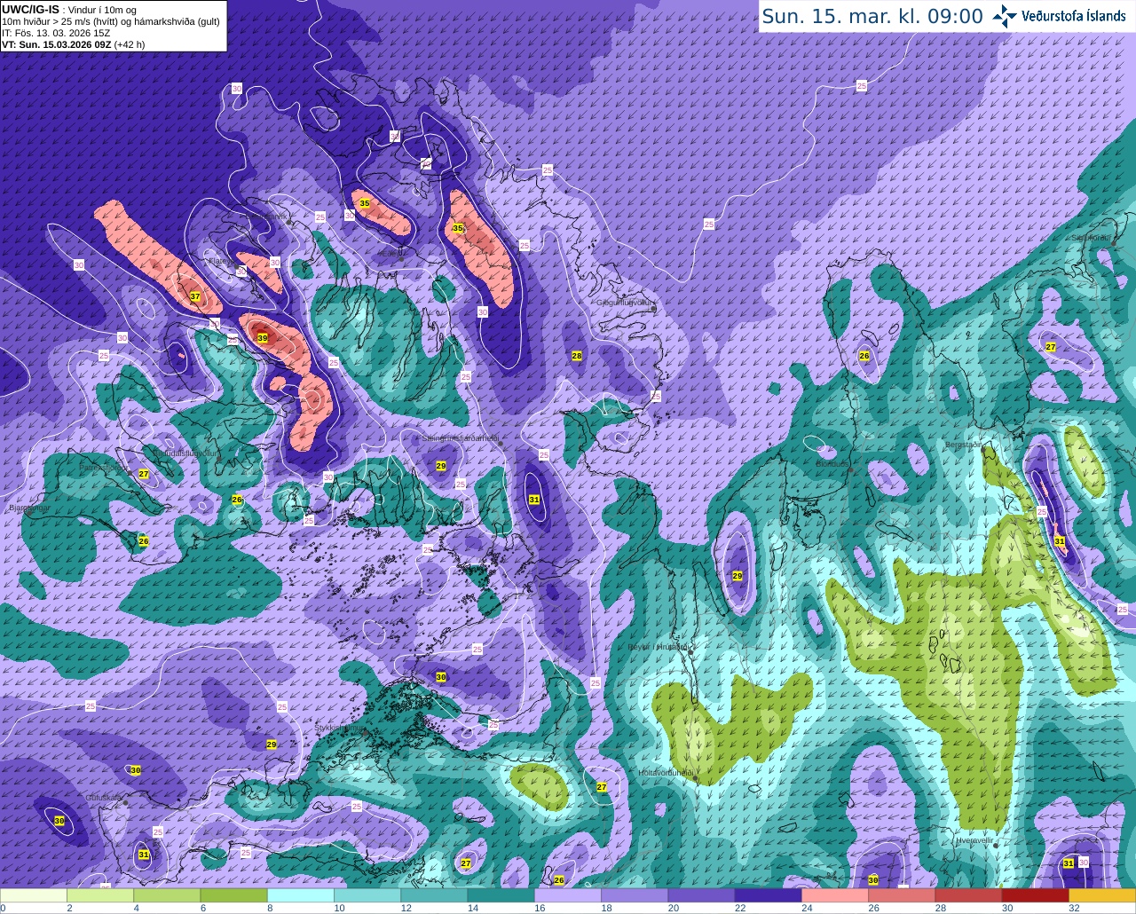Click the Hveravellir station label

click(974, 839)
